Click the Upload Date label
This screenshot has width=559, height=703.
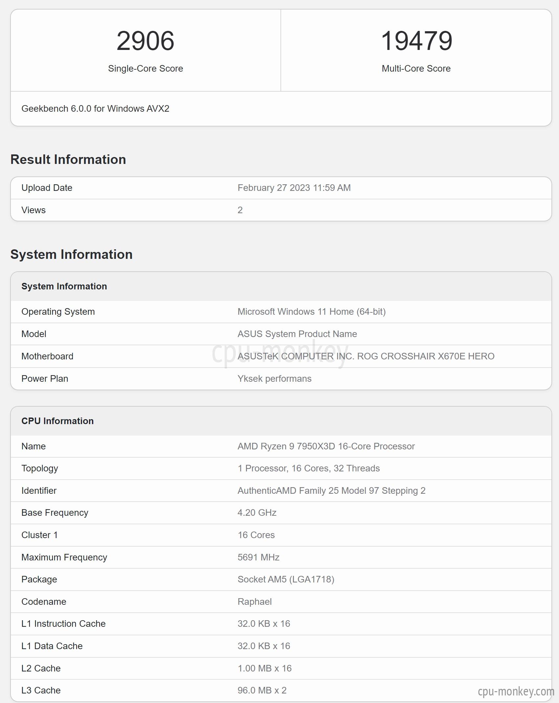[47, 188]
